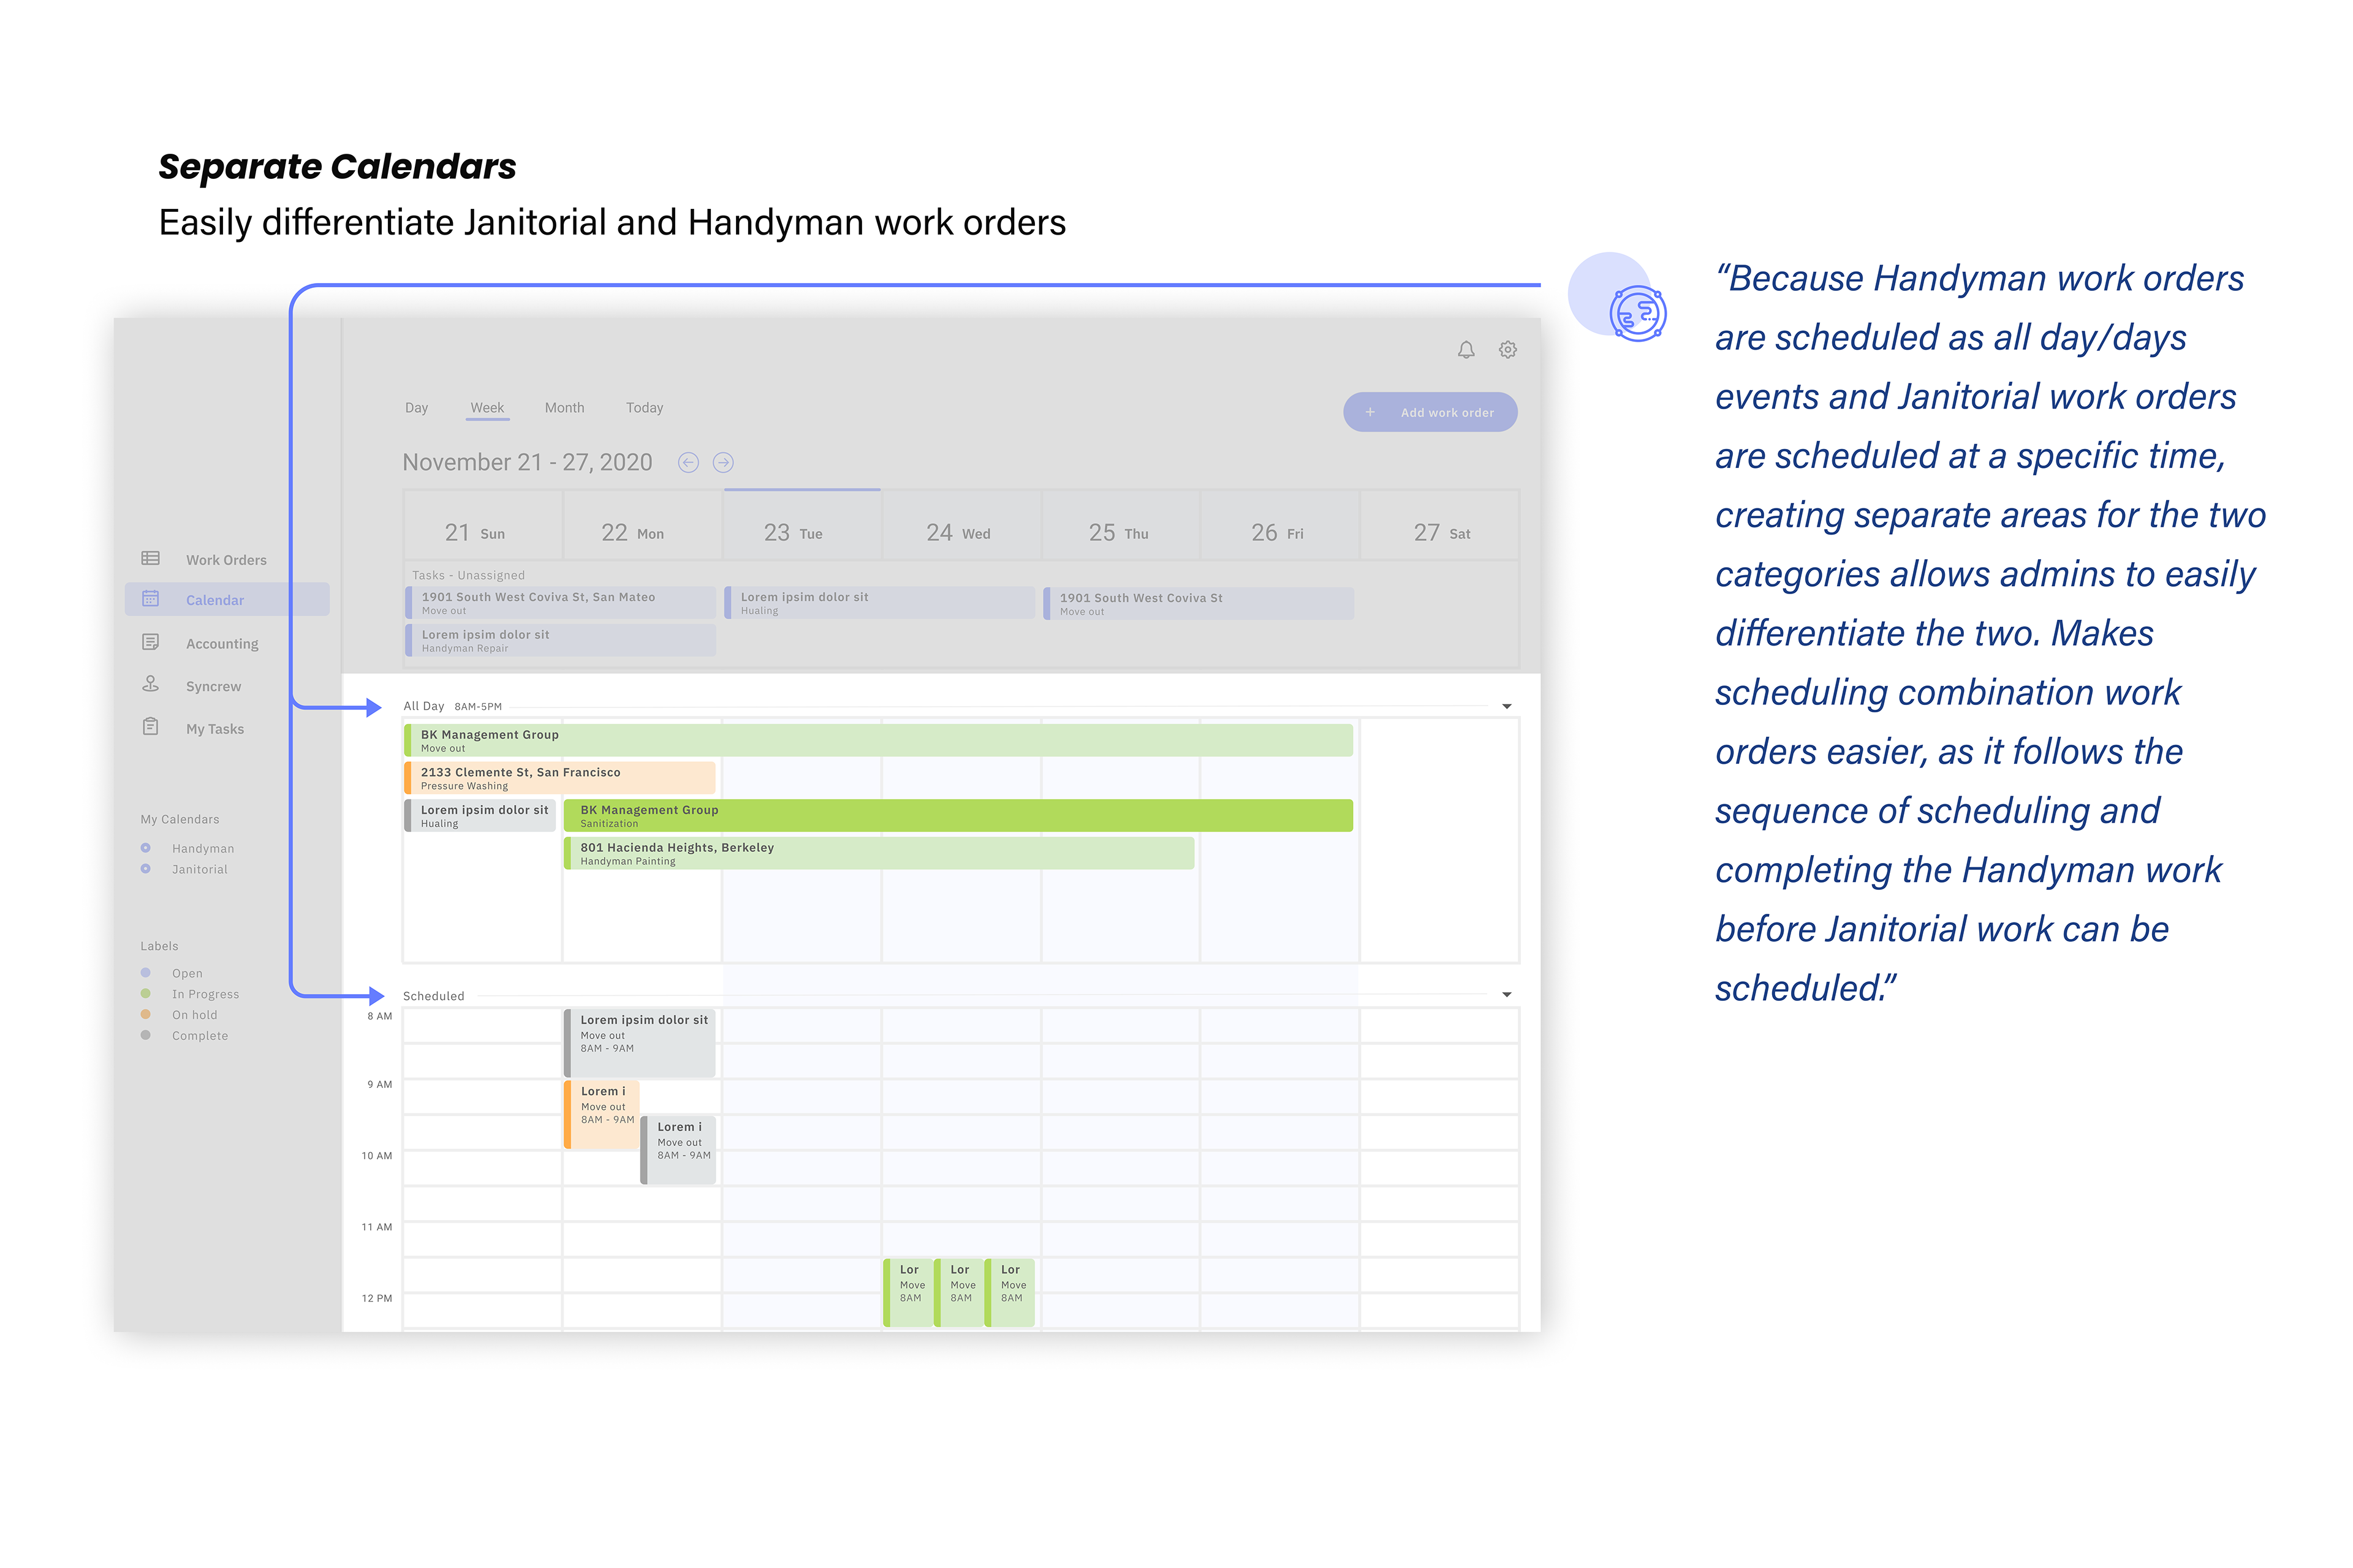Switch to the Month view tab
2353x1568 pixels.
[564, 408]
